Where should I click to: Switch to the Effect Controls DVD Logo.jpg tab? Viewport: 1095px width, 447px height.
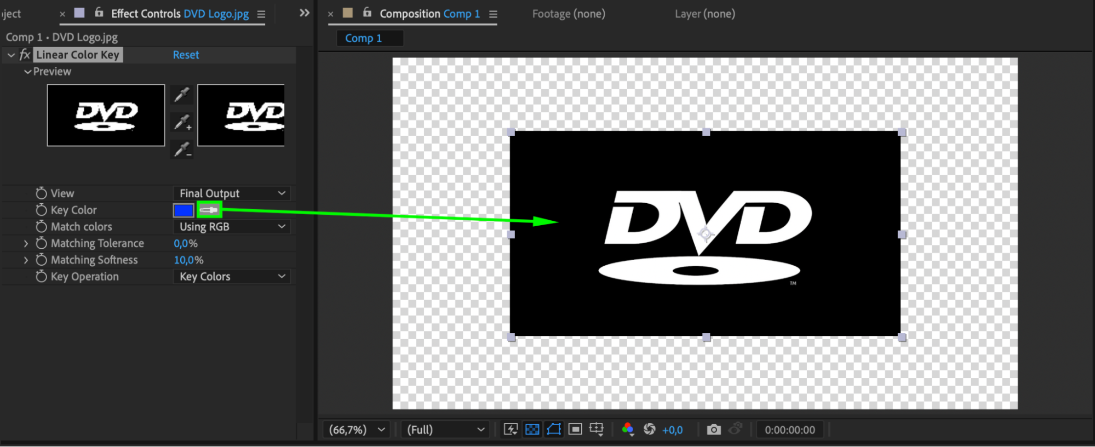pyautogui.click(x=180, y=14)
